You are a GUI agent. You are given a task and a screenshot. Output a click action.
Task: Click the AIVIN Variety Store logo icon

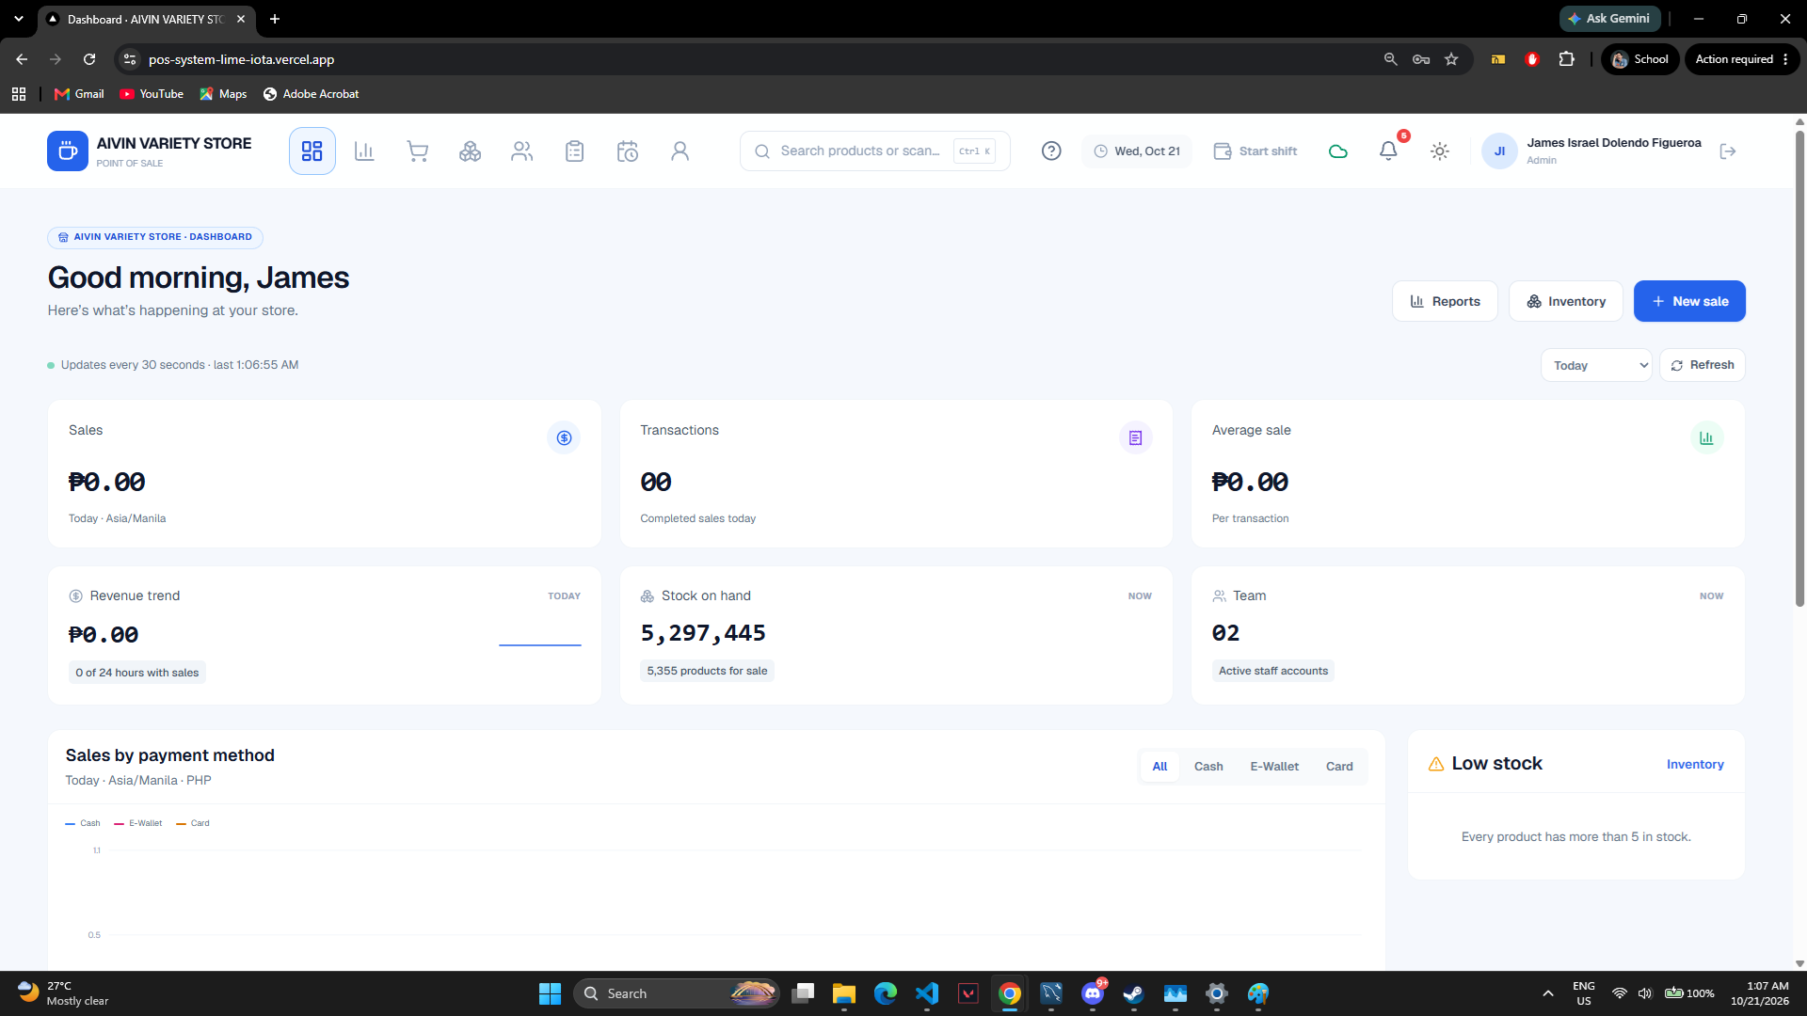click(x=67, y=151)
